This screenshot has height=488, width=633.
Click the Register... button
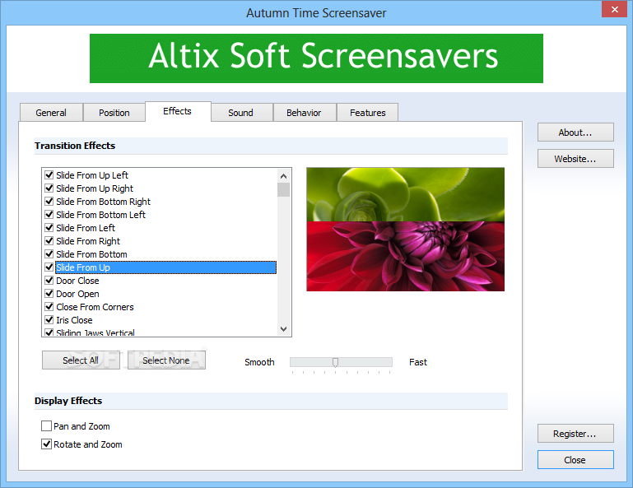click(x=575, y=434)
